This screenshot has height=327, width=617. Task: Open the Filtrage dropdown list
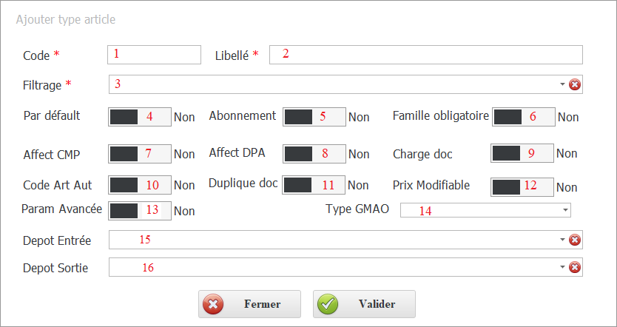(563, 85)
